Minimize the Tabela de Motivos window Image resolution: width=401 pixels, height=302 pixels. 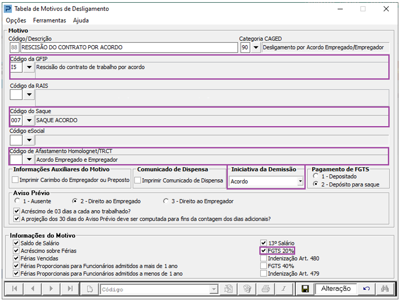coord(340,9)
